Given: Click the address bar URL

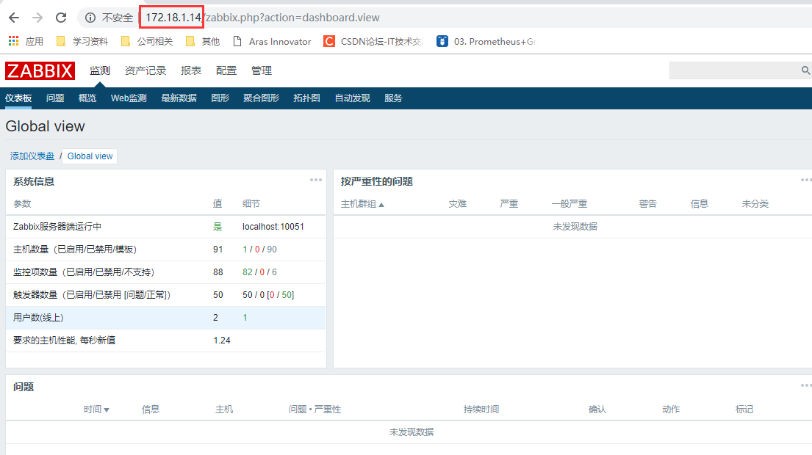Looking at the screenshot, I should point(262,18).
